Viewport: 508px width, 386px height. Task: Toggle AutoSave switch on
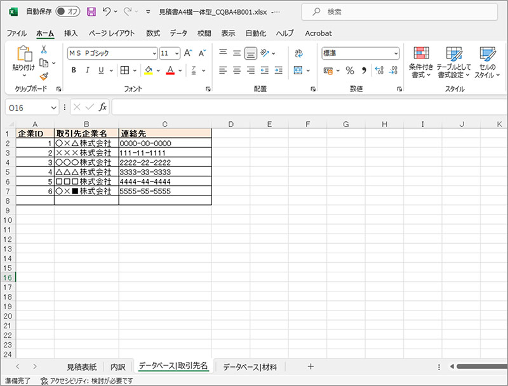68,11
